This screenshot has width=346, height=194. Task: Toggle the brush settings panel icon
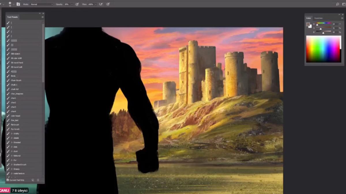coord(18,4)
